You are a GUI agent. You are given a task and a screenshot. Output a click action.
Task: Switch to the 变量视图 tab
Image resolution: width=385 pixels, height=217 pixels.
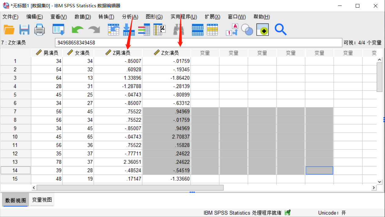[x=42, y=199]
